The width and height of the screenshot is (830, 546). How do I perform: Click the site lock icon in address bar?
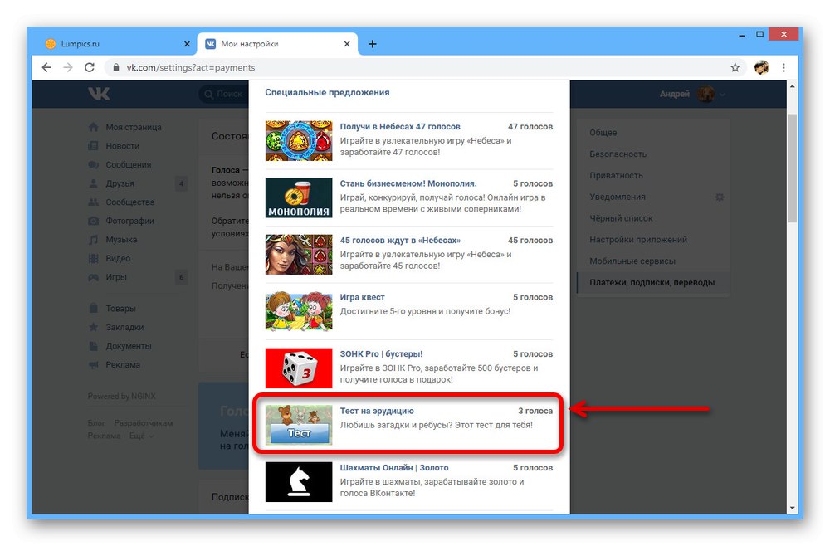click(x=116, y=67)
